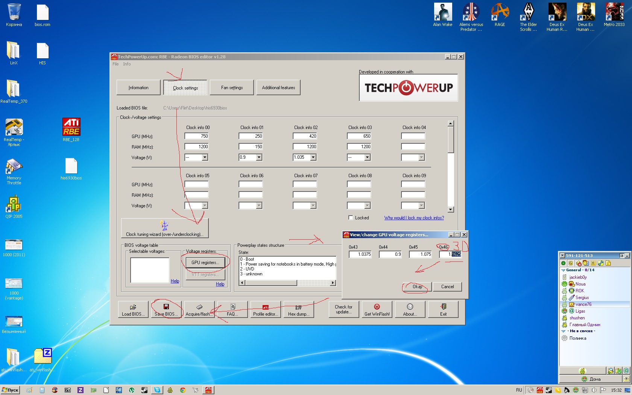Open the About dialog in RBE

tap(410, 310)
